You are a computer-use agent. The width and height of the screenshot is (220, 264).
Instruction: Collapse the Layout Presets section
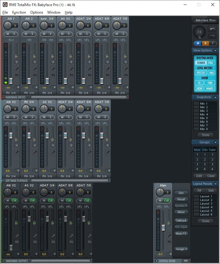(x=215, y=184)
